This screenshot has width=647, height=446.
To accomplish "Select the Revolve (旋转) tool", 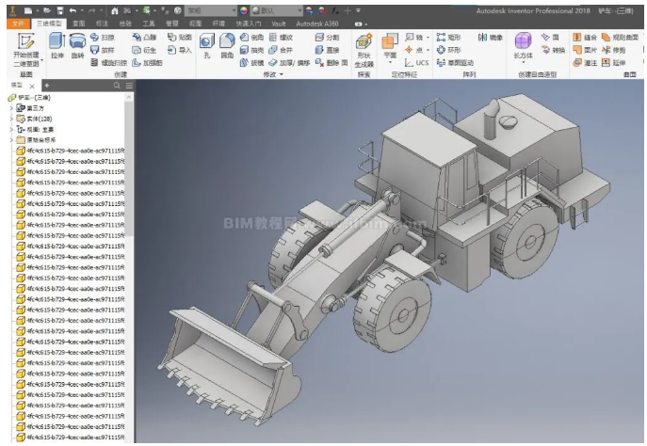I will tap(77, 46).
